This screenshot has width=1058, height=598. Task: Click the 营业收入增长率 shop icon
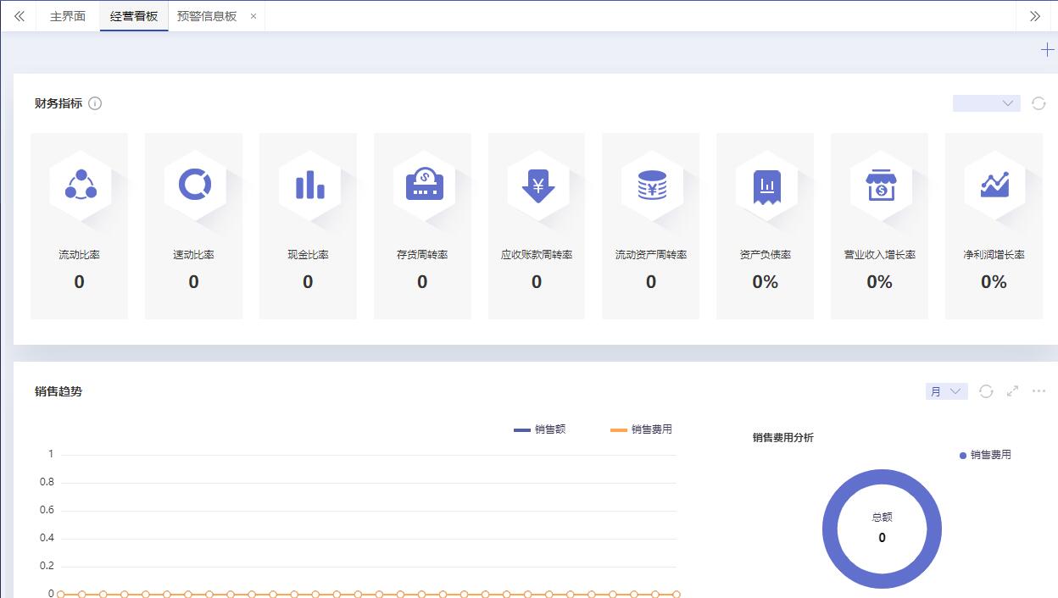click(881, 186)
